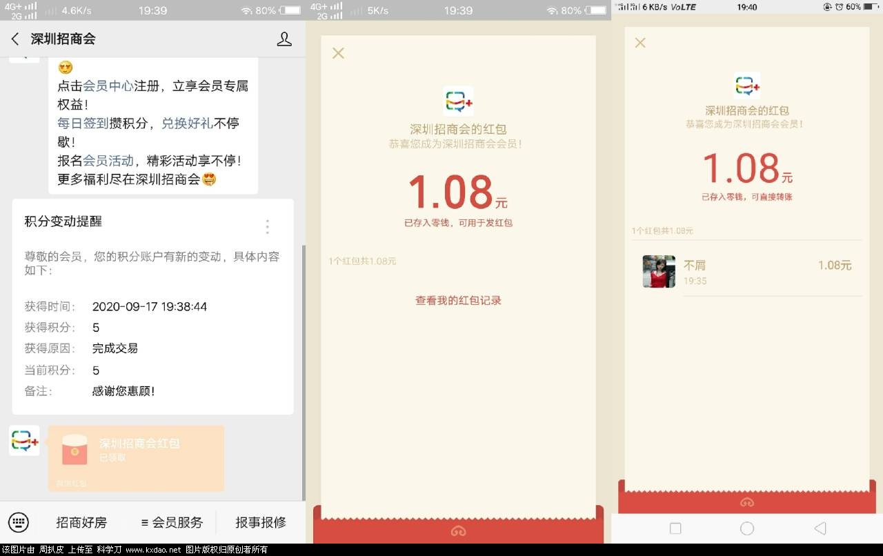Open the 报事报修 menu
The image size is (883, 556).
[x=261, y=522]
